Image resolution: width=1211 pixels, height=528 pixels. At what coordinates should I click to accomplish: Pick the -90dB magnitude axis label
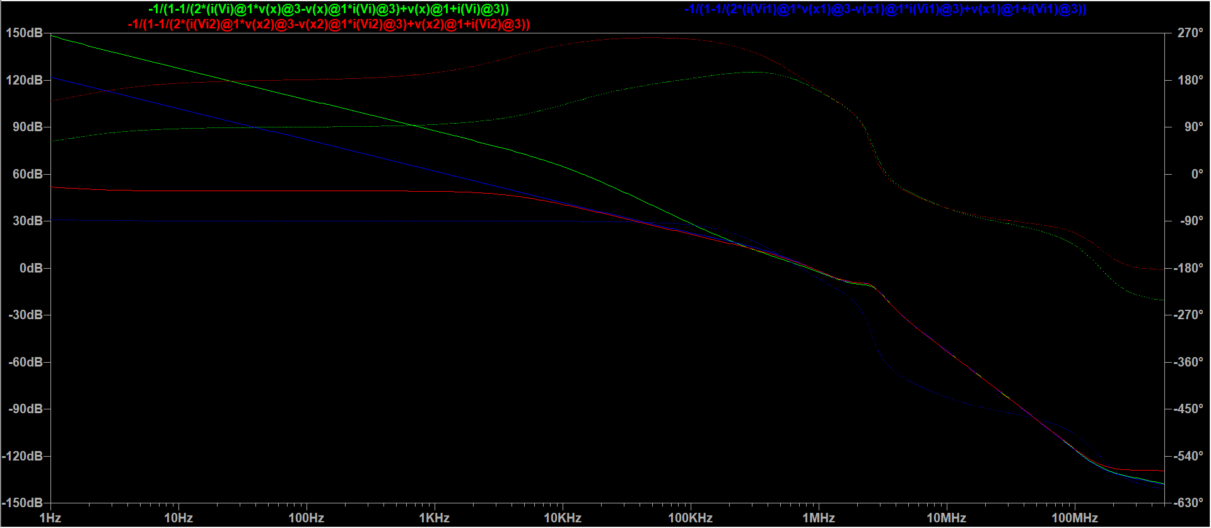pyautogui.click(x=26, y=409)
